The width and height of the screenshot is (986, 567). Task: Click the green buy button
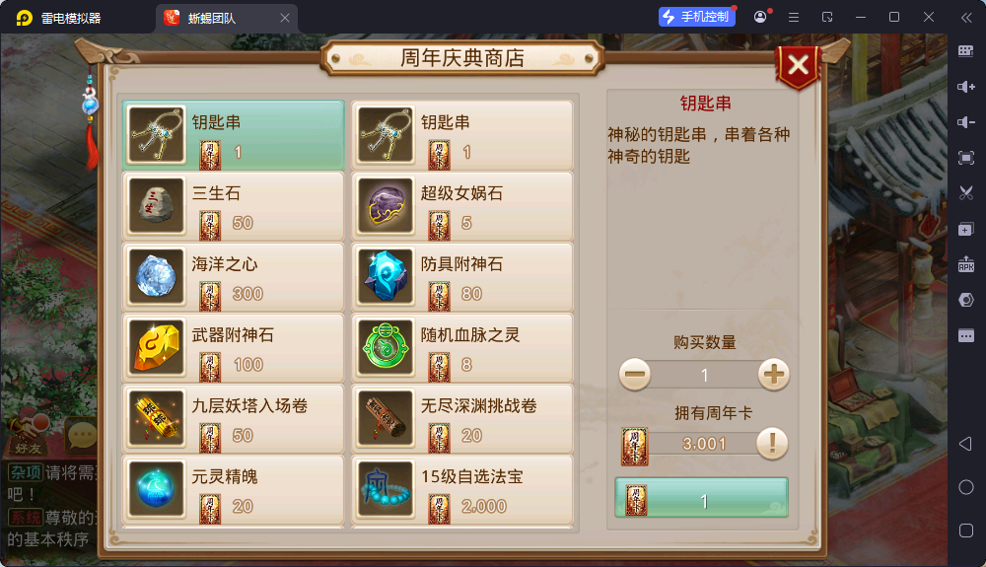coord(702,498)
